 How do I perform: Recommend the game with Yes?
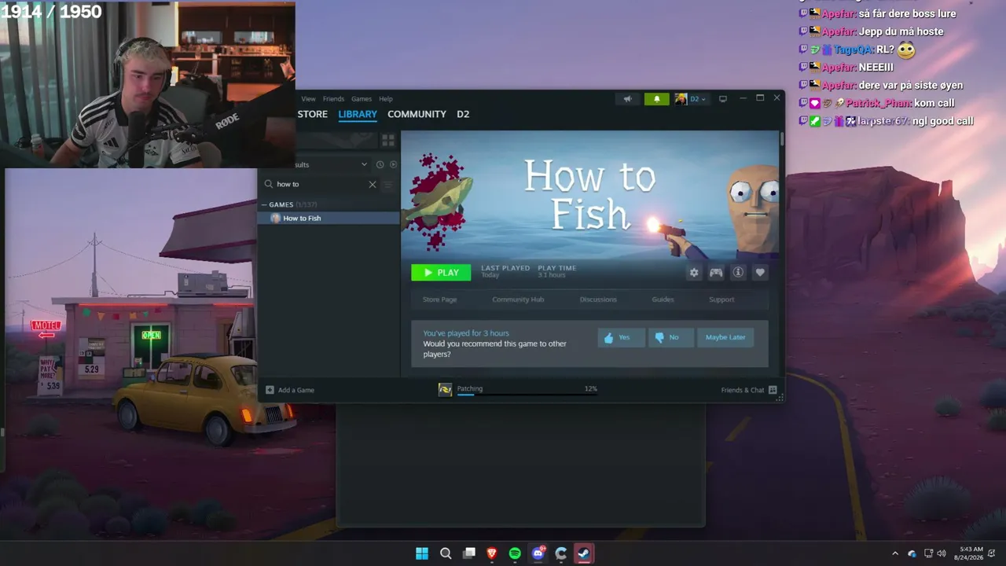click(622, 337)
